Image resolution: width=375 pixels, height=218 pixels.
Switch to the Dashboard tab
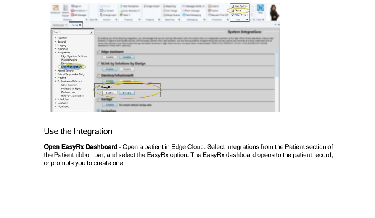58,25
